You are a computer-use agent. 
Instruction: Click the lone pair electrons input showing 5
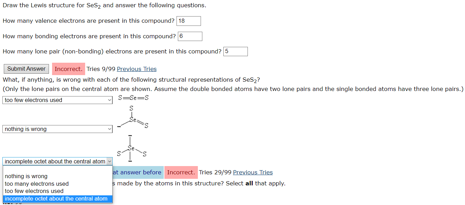click(235, 51)
